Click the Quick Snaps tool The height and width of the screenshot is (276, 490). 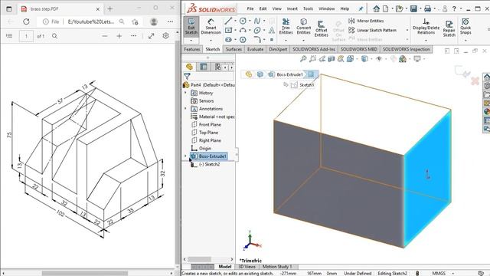(465, 26)
